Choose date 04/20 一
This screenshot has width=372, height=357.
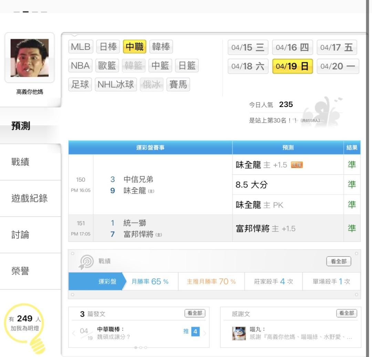pos(338,66)
